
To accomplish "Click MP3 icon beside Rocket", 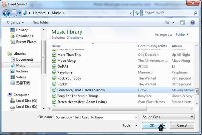I will pyautogui.click(x=54, y=84).
